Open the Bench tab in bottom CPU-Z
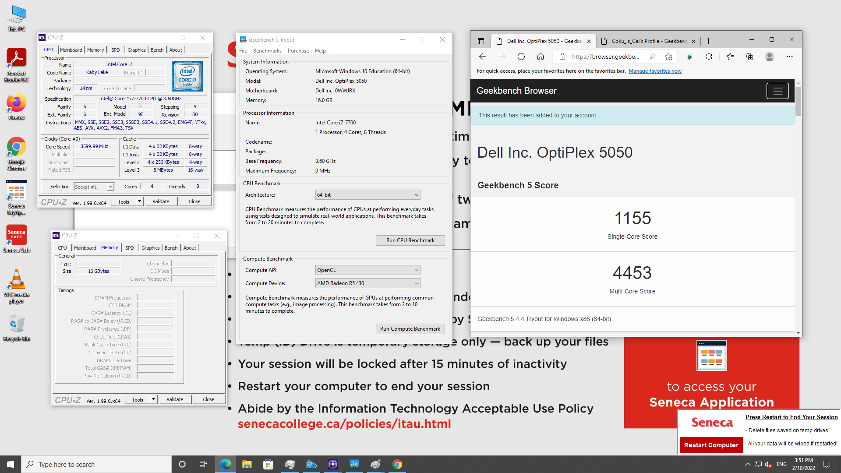The height and width of the screenshot is (473, 841). [171, 248]
